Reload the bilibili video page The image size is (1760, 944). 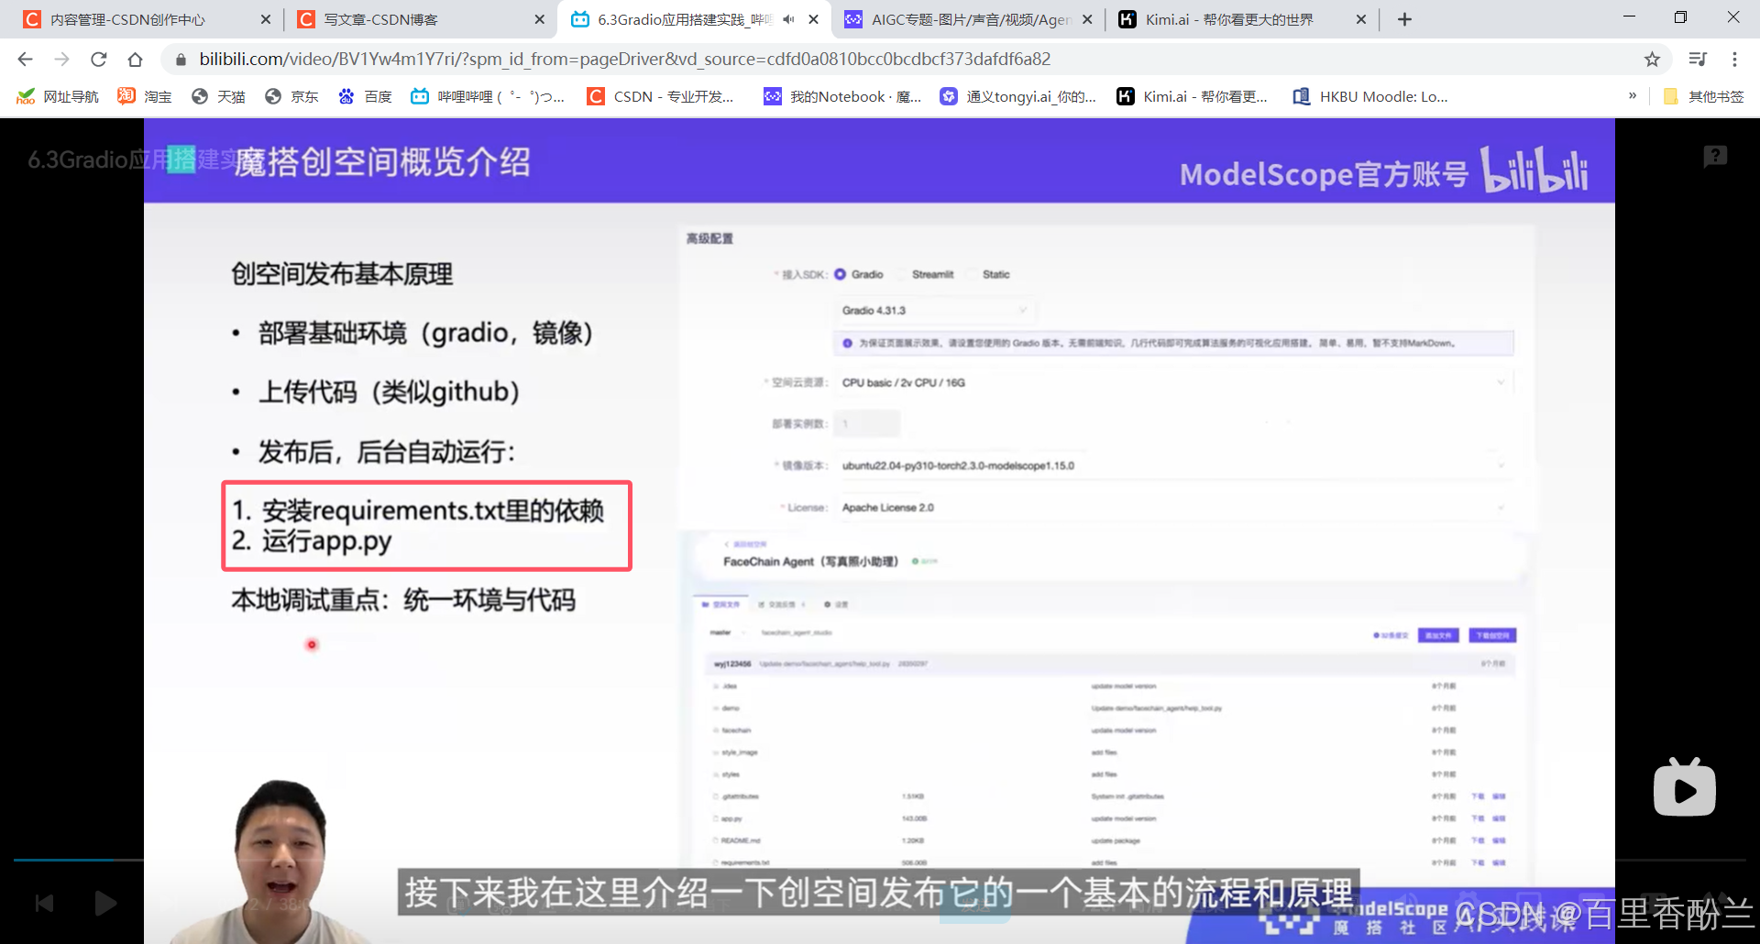click(x=98, y=60)
